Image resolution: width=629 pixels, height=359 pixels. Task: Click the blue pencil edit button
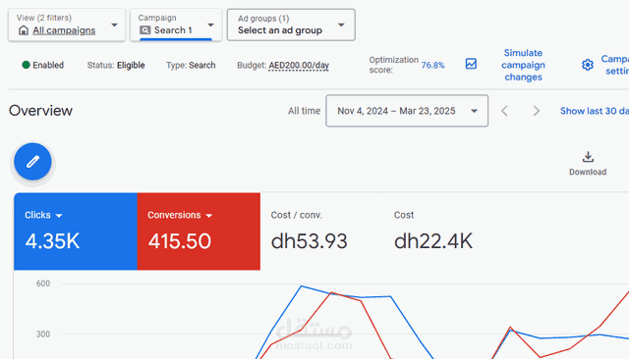[x=32, y=161]
